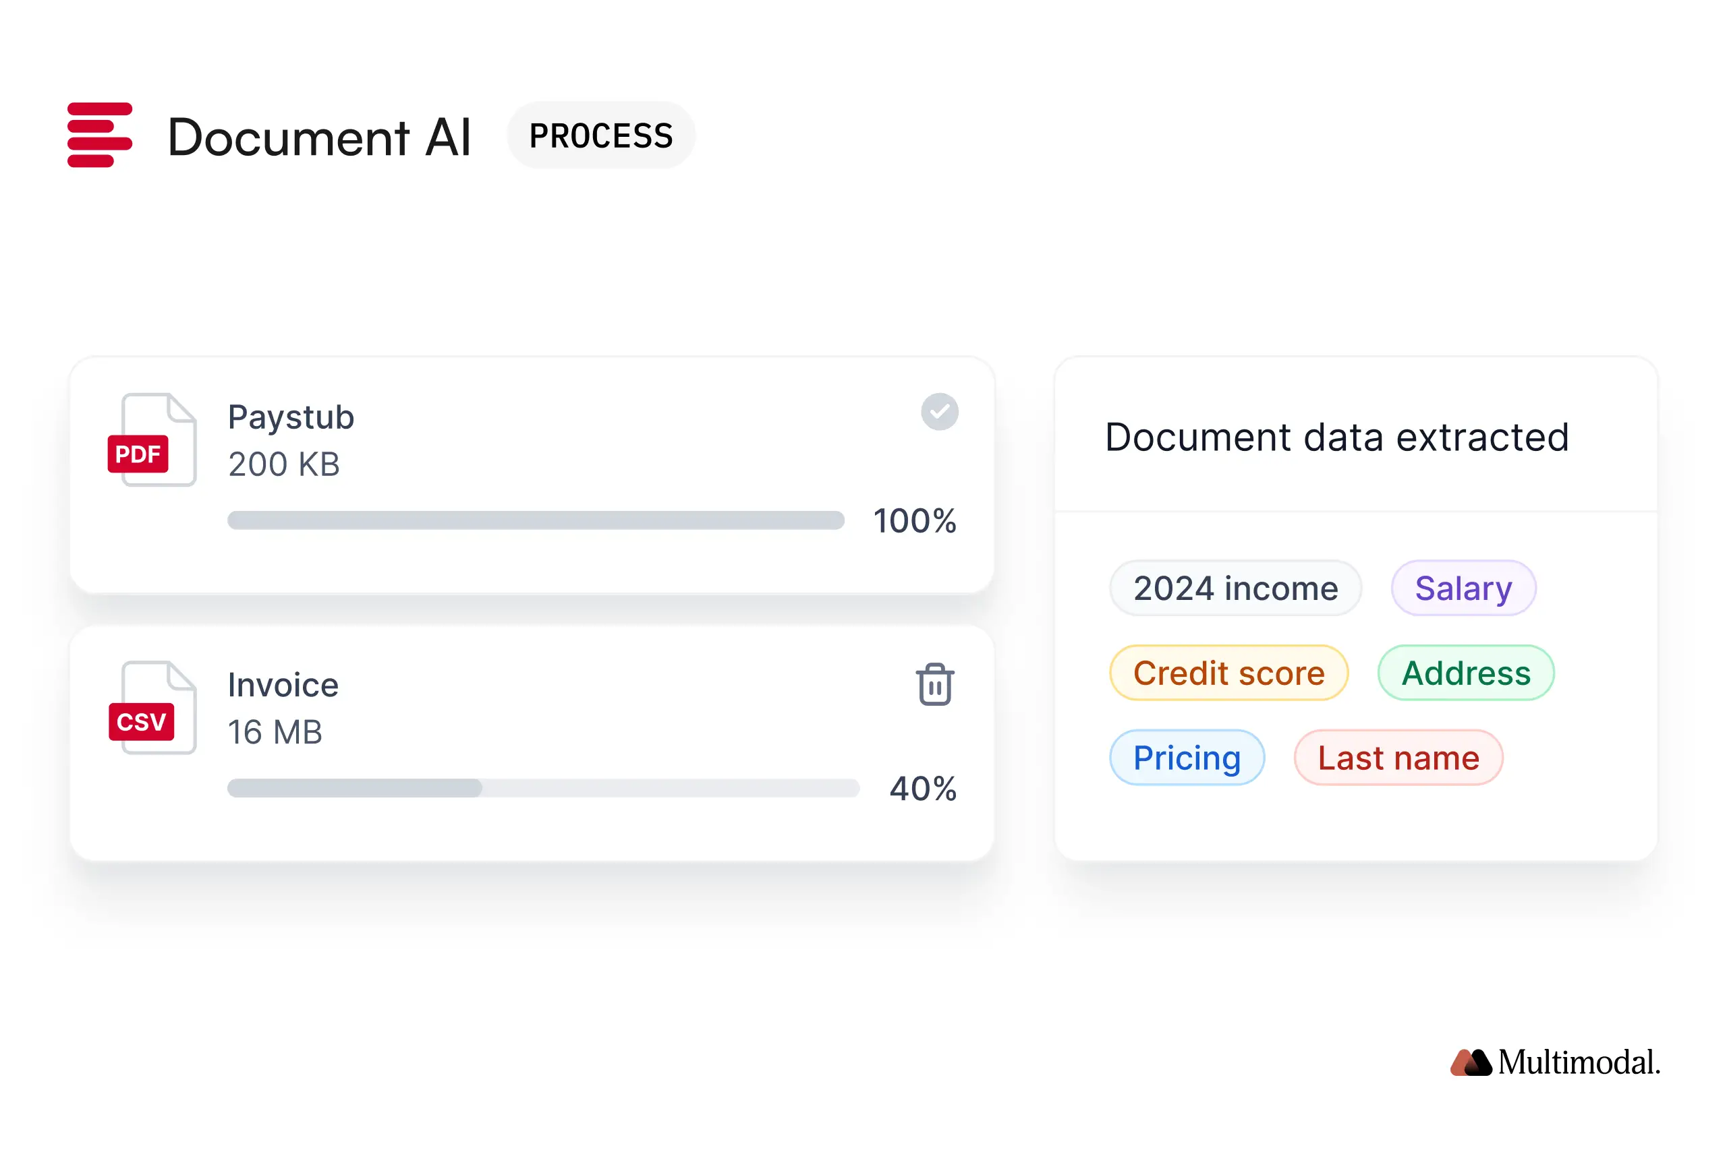Delete the Invoice upload with trash icon

click(934, 684)
